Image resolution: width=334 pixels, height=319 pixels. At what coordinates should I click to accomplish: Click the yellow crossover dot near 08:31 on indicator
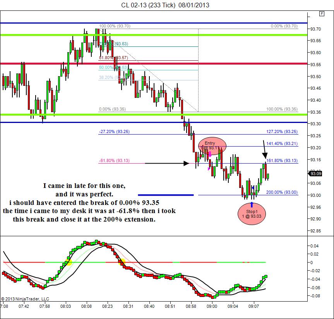point(122,261)
